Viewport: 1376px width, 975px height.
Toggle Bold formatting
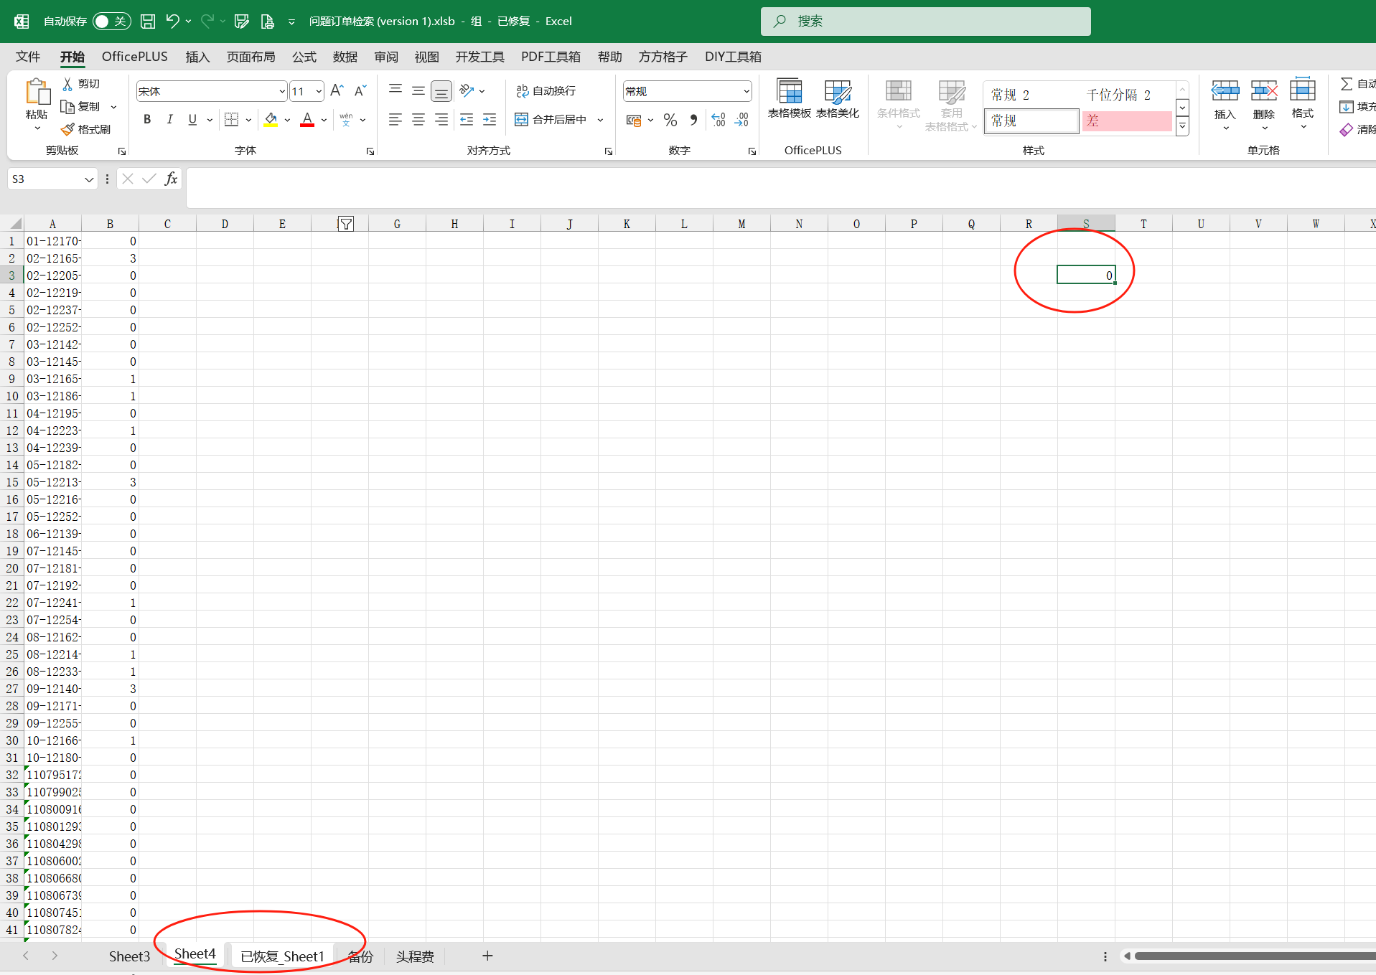click(147, 120)
